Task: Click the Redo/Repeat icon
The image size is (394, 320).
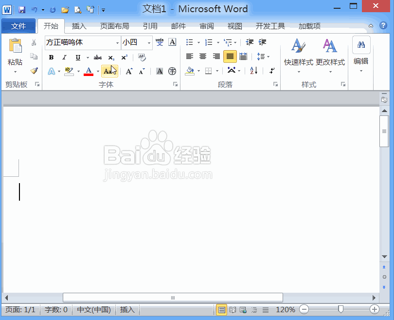Action: pyautogui.click(x=53, y=10)
